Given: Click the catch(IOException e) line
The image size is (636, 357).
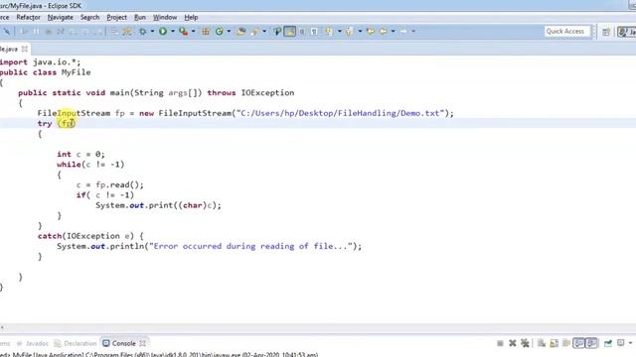Looking at the screenshot, I should pos(90,236).
